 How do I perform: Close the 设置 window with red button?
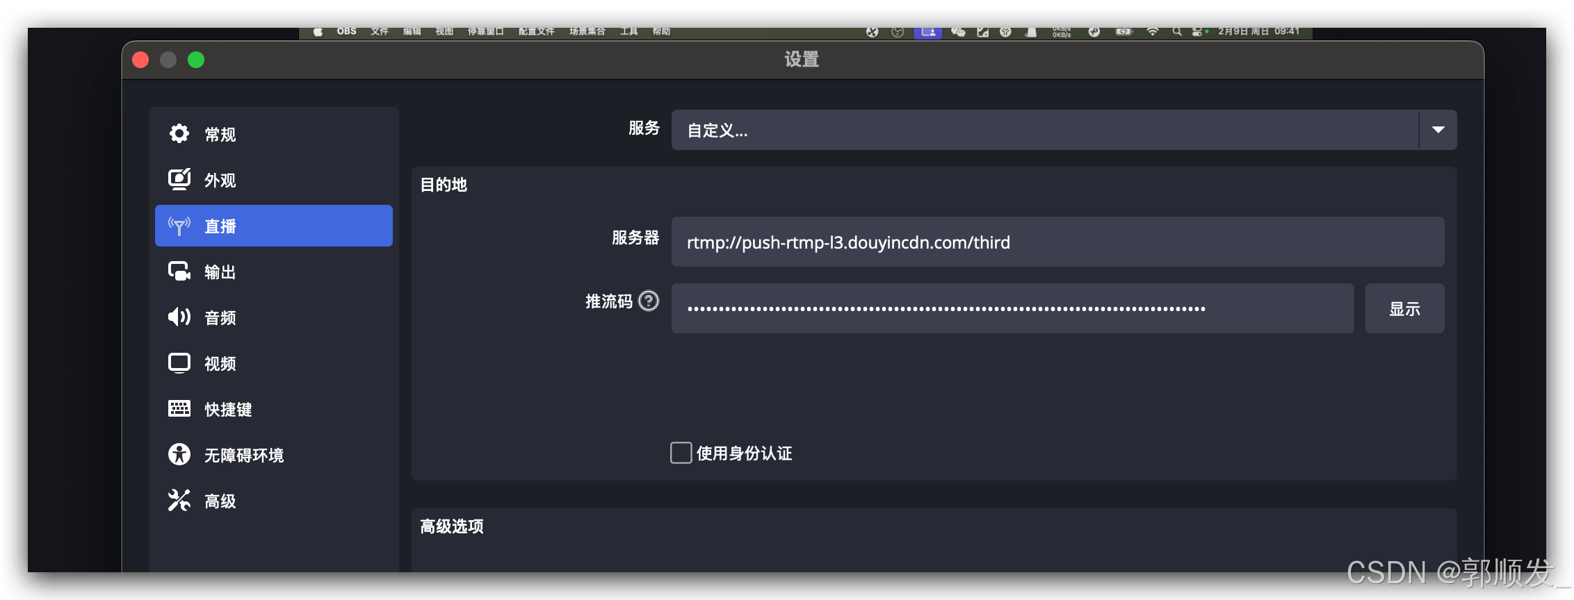[x=140, y=60]
